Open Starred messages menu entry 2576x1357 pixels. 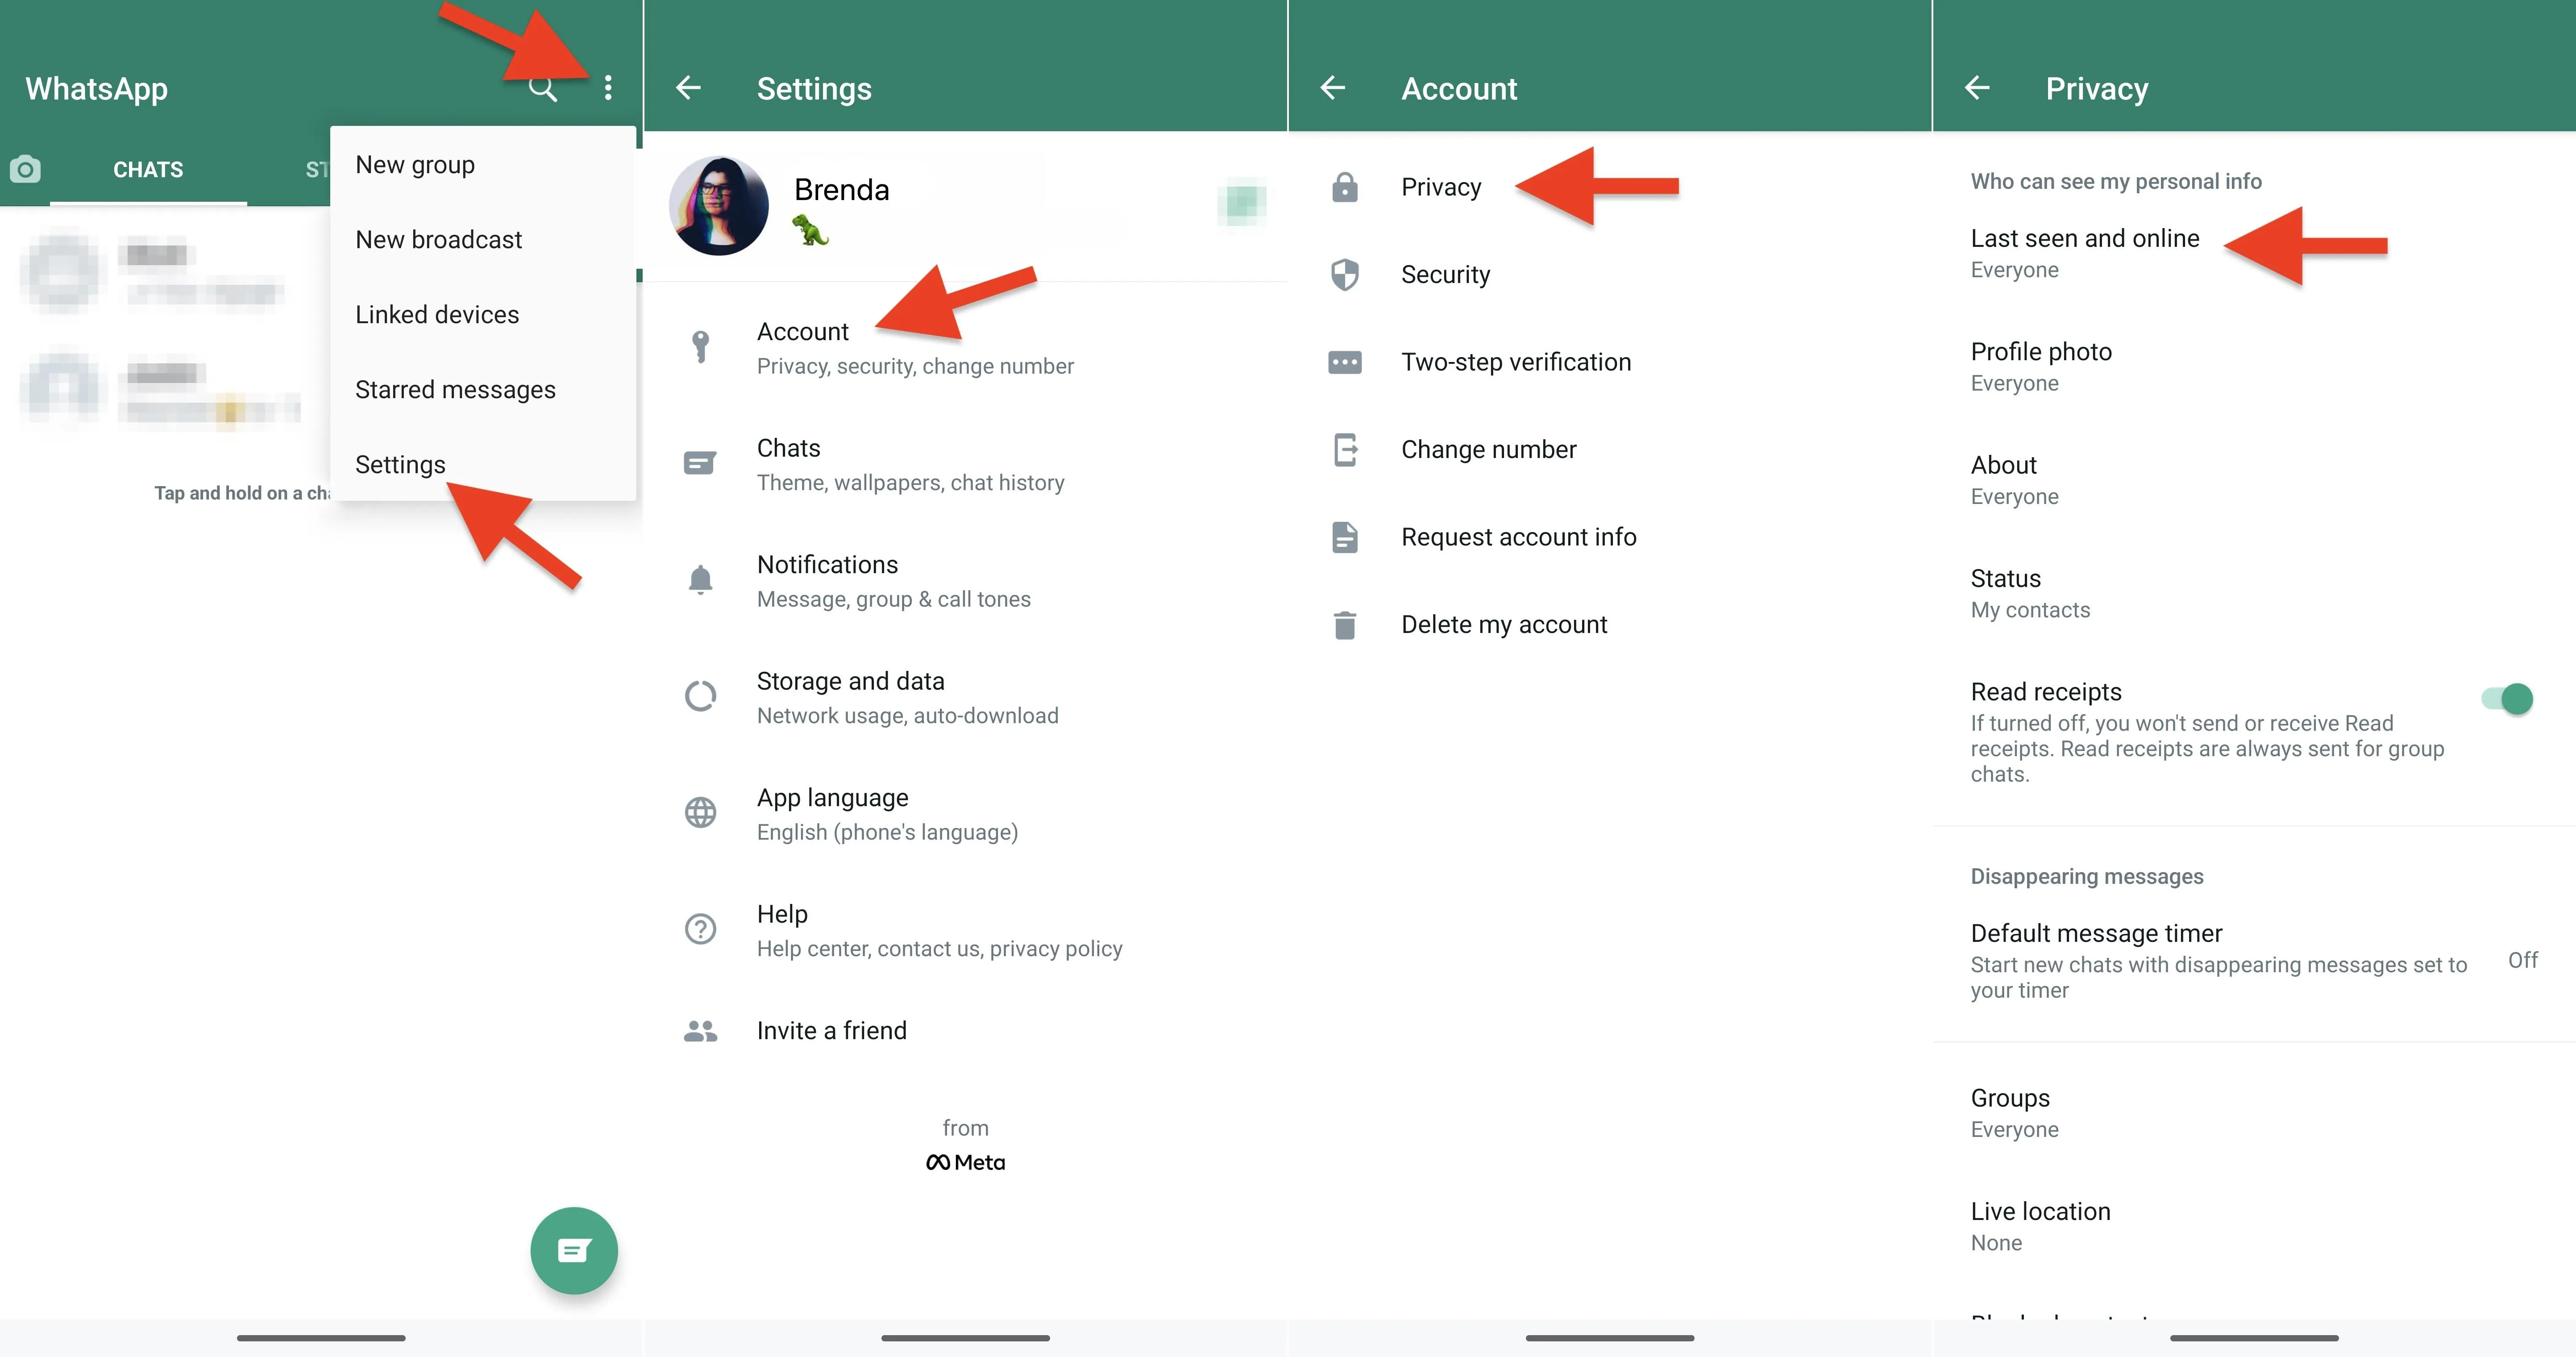483,390
